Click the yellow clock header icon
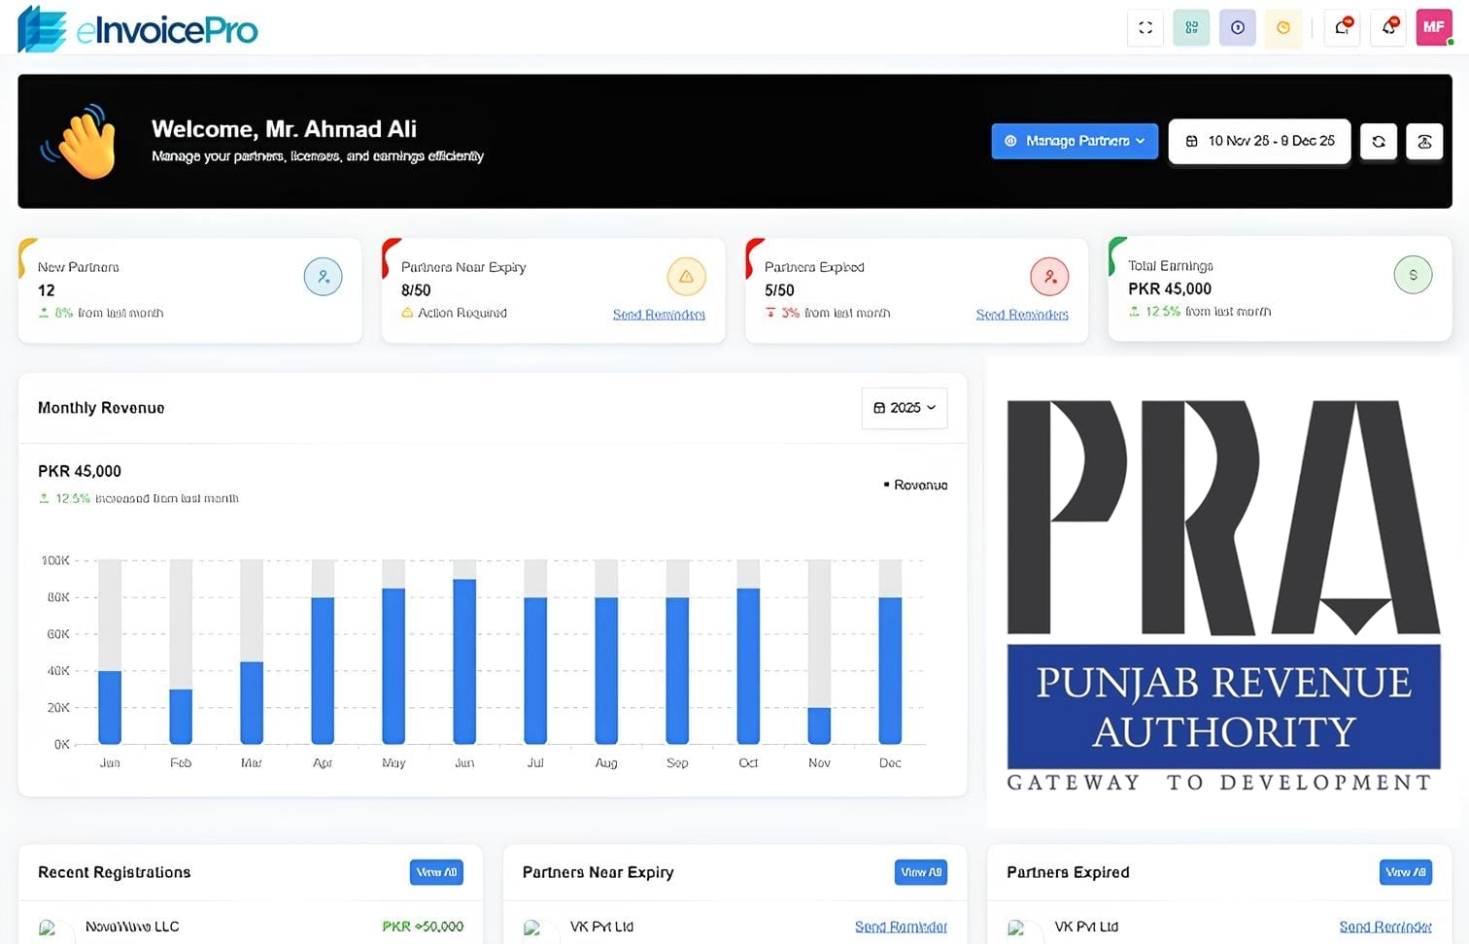Image resolution: width=1469 pixels, height=944 pixels. (x=1282, y=28)
